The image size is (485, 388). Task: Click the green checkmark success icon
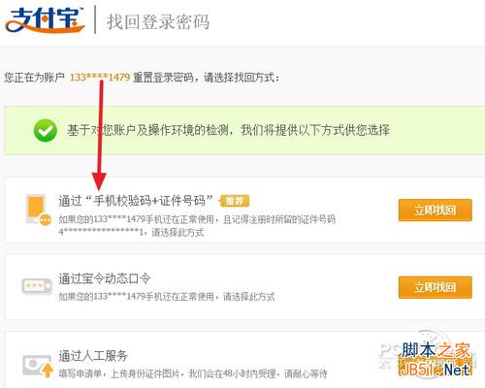(46, 130)
